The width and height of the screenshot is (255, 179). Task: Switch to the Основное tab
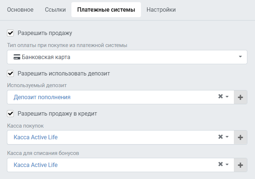pos(20,10)
